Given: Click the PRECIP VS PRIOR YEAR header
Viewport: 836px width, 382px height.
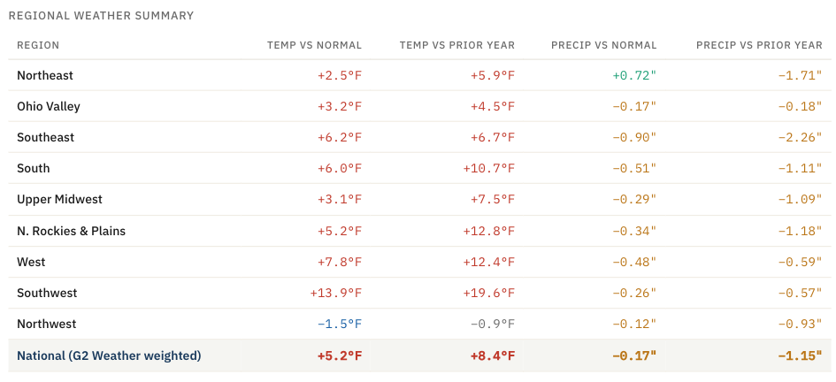Looking at the screenshot, I should point(759,45).
